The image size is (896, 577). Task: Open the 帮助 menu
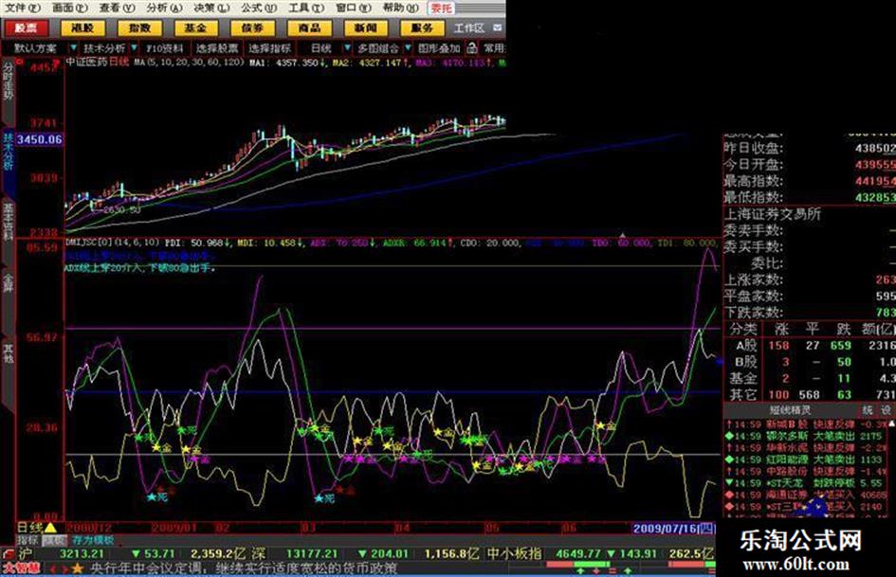400,8
